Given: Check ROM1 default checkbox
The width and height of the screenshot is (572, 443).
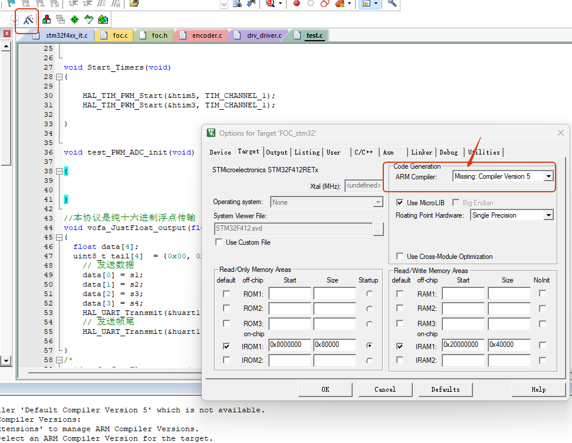Looking at the screenshot, I should pyautogui.click(x=226, y=294).
